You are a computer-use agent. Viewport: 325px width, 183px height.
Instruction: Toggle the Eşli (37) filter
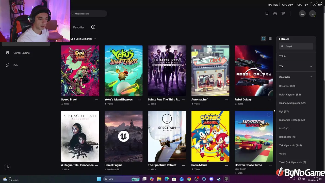[x=284, y=112]
